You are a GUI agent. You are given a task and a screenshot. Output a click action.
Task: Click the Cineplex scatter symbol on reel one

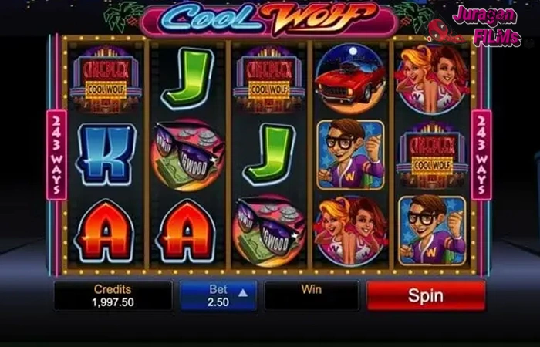[x=106, y=80]
